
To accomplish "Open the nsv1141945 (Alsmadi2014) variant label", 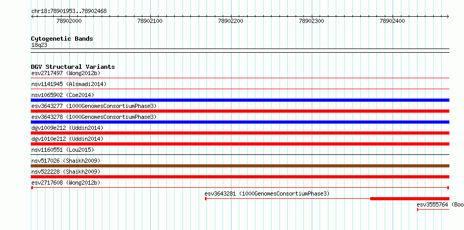I will pos(69,84).
